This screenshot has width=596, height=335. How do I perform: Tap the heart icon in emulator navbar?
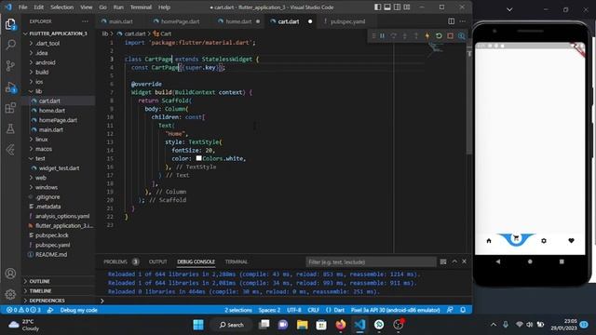tap(571, 240)
